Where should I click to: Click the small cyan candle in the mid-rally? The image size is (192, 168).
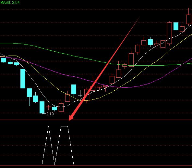[x=150, y=42]
